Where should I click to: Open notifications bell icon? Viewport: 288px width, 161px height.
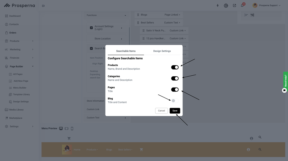coord(242,6)
